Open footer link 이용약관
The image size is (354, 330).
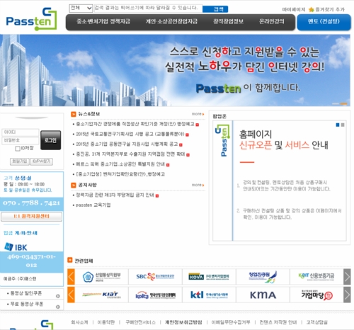(x=106, y=322)
